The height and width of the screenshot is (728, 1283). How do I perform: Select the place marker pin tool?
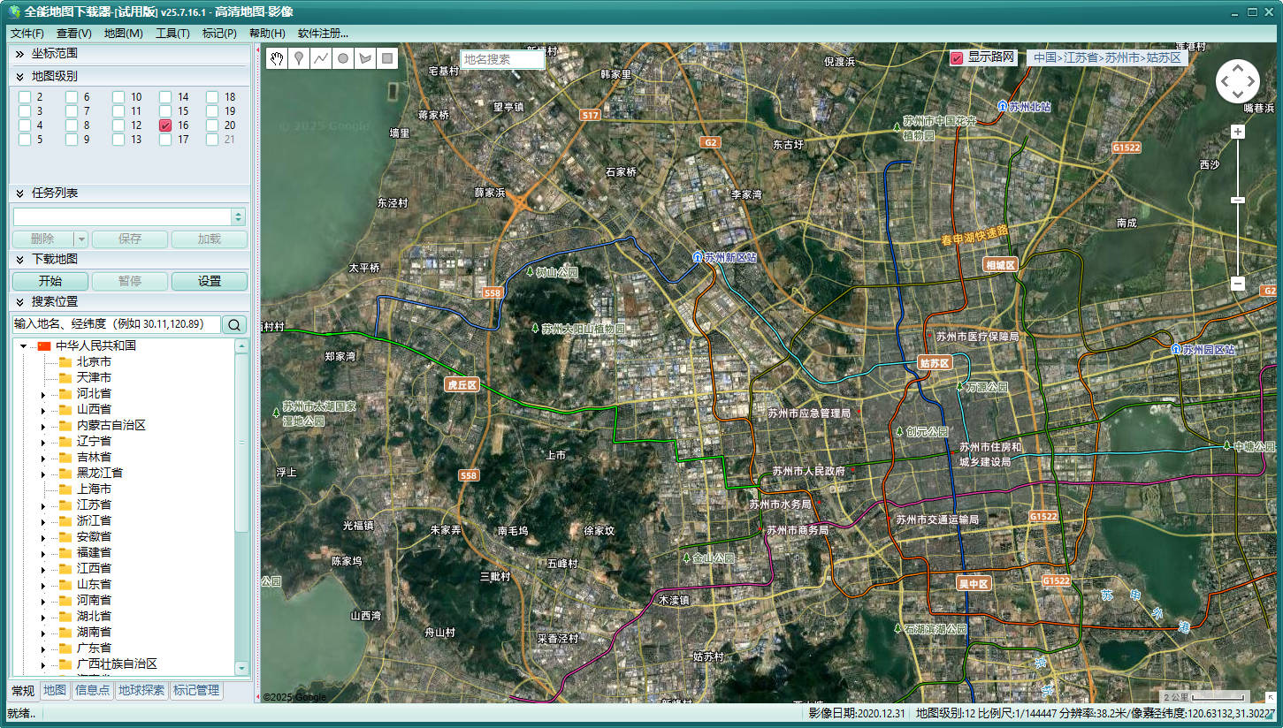(x=300, y=58)
